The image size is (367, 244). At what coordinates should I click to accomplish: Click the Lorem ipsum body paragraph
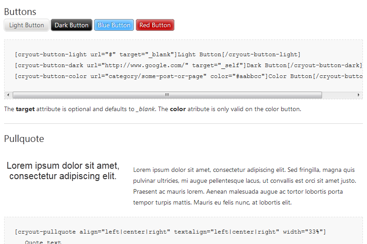point(244,186)
